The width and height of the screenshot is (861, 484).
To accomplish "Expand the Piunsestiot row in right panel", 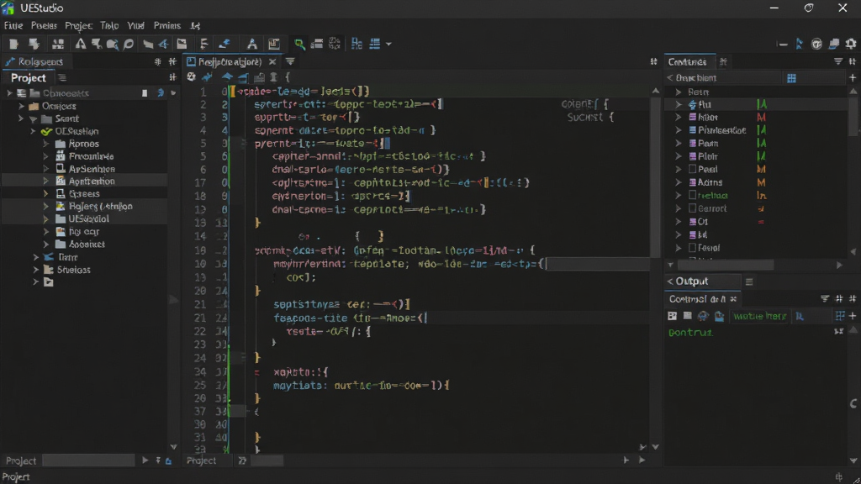I will coord(679,130).
